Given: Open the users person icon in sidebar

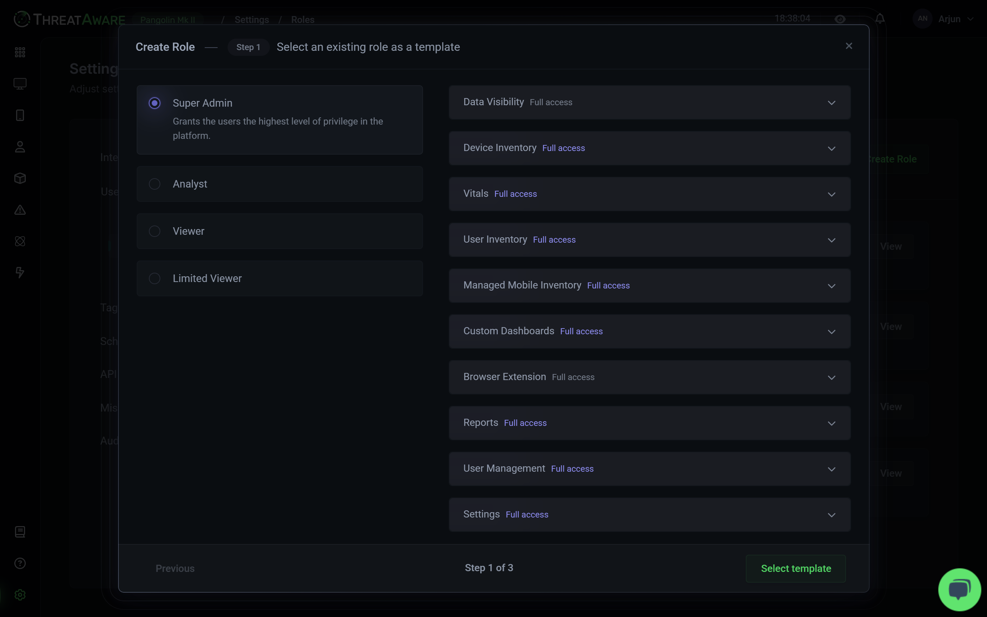Looking at the screenshot, I should coord(20,147).
